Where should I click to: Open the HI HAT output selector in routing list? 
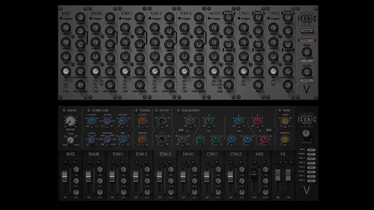pyautogui.click(x=311, y=171)
